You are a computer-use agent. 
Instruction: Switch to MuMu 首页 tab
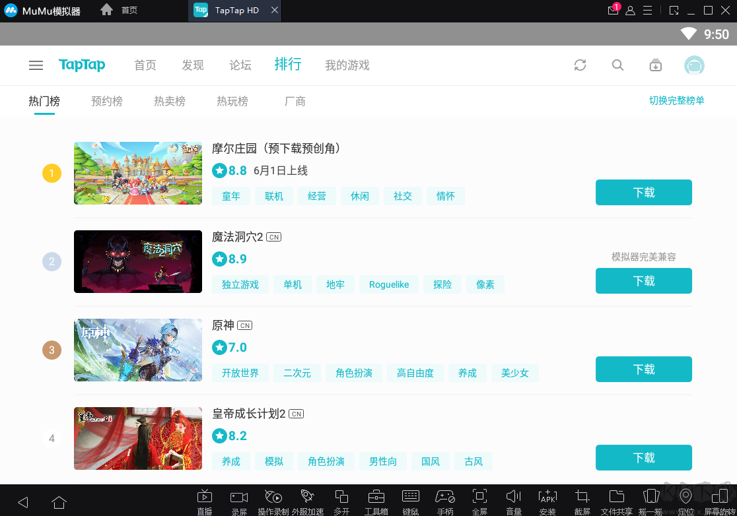129,11
